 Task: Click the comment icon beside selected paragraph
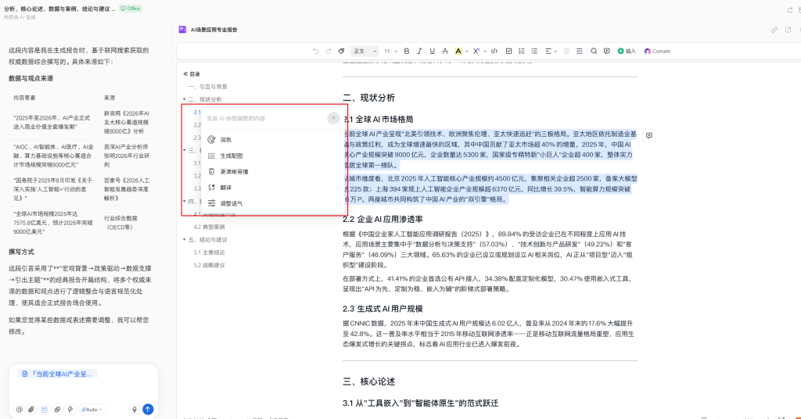pyautogui.click(x=648, y=135)
